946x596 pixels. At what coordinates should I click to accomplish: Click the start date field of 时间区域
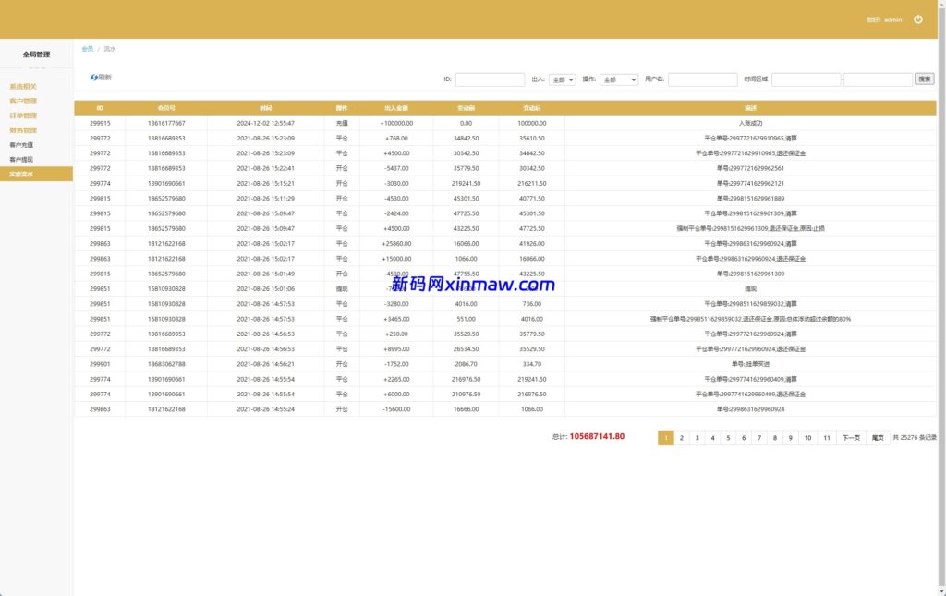(806, 80)
